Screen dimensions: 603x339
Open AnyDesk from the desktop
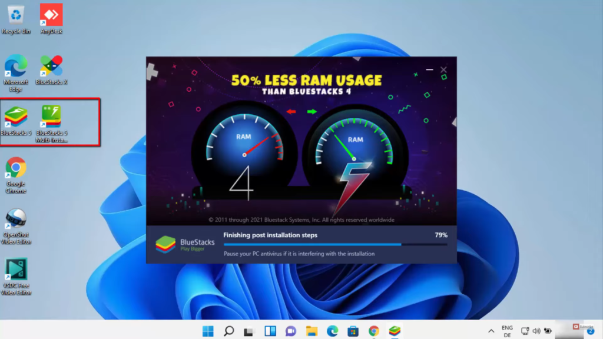(51, 15)
